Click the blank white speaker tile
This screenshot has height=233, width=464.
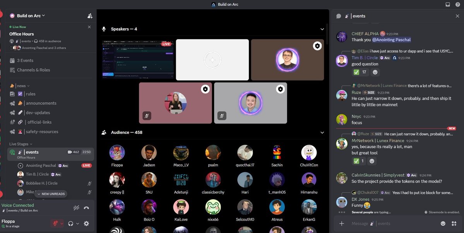[x=212, y=60]
